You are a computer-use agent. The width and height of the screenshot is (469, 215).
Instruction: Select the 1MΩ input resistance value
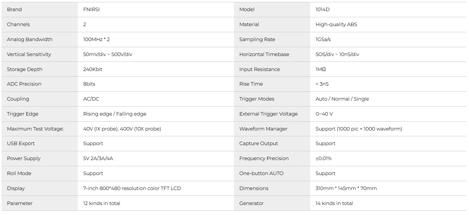tap(321, 69)
